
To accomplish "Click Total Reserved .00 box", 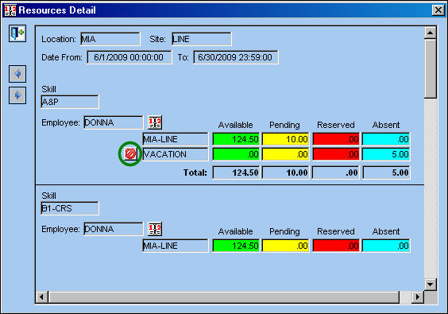I will pos(336,173).
